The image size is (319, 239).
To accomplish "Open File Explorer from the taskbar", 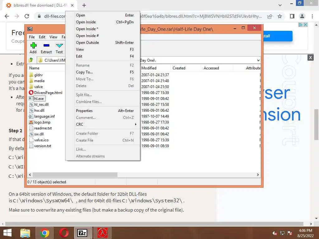I will coord(25,233).
